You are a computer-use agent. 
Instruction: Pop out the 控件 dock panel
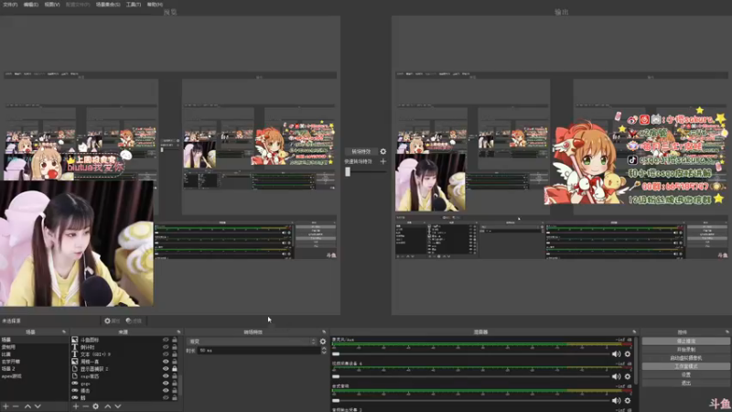coord(727,332)
